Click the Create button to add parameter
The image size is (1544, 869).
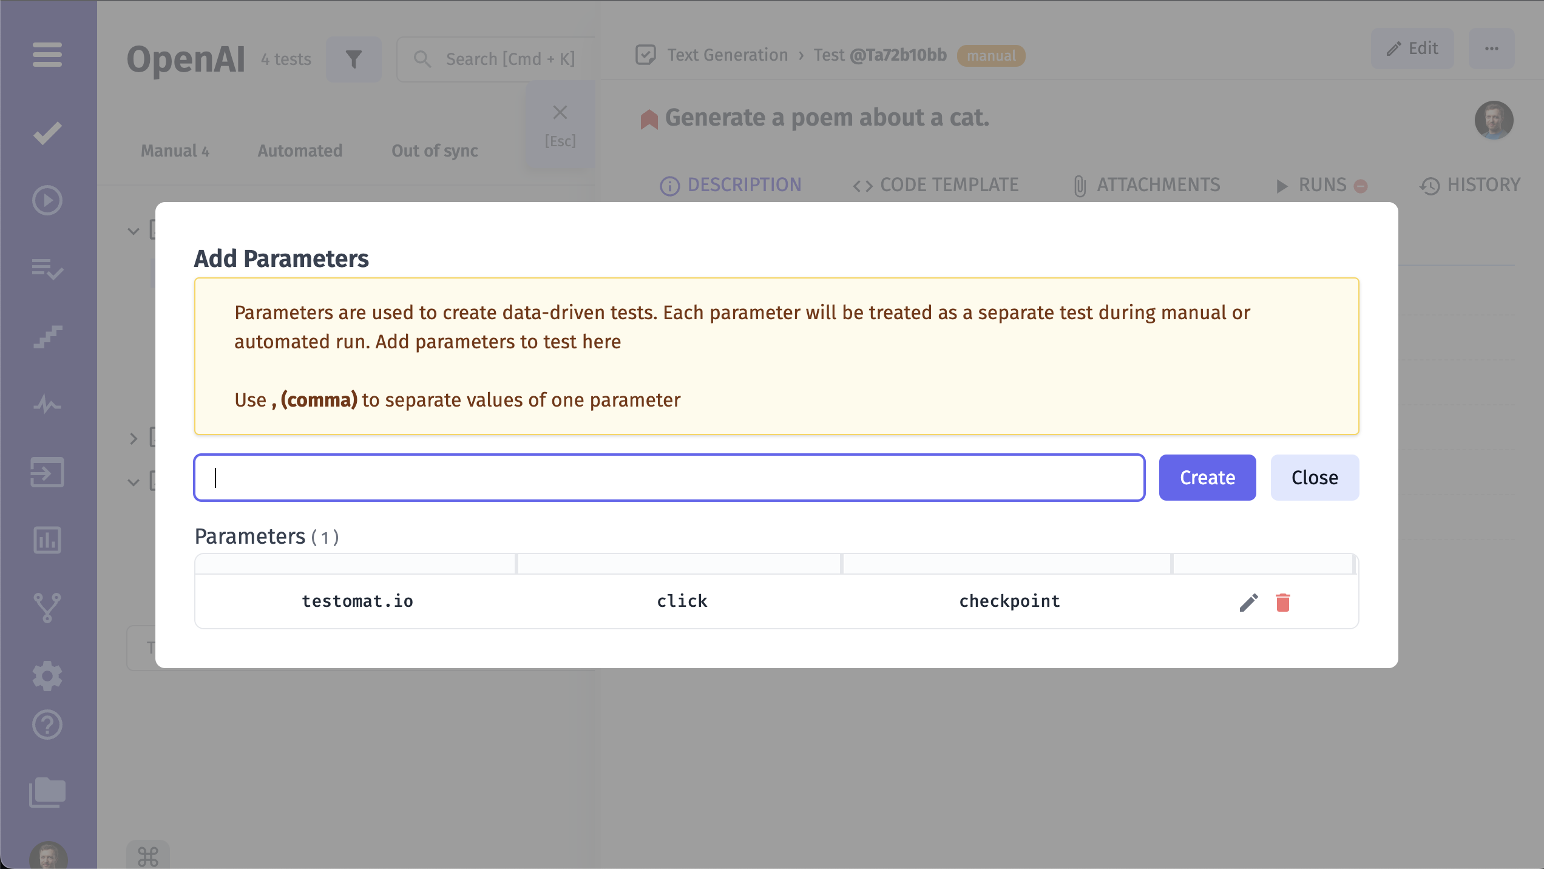pos(1208,477)
